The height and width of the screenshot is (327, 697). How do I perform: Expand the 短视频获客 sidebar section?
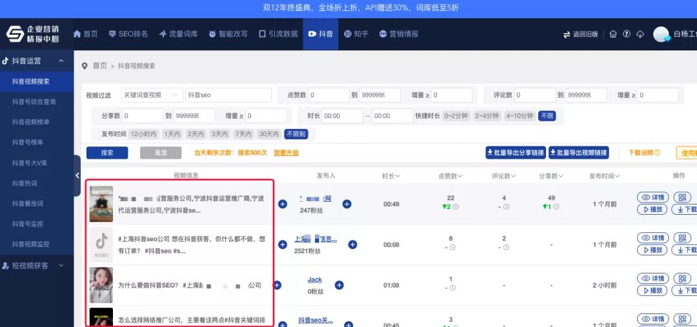click(x=36, y=266)
